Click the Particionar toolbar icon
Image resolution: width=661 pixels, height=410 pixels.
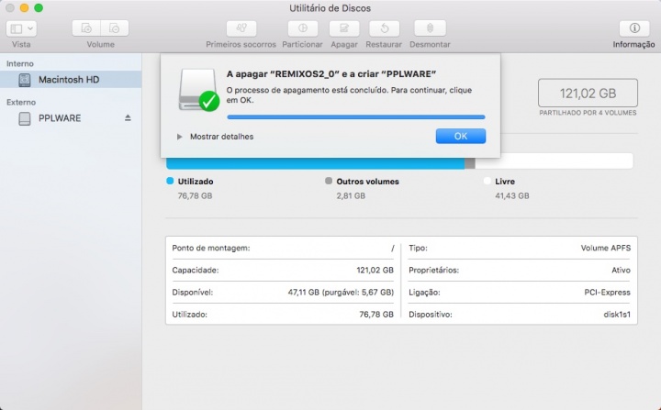pos(302,28)
